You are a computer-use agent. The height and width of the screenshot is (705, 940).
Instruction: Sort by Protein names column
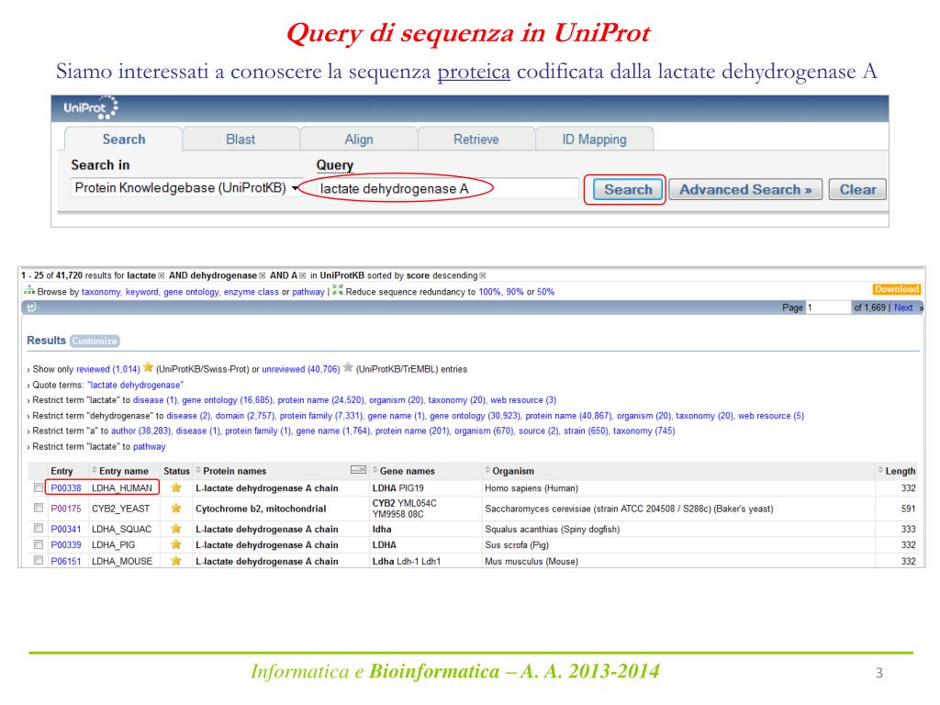point(230,471)
